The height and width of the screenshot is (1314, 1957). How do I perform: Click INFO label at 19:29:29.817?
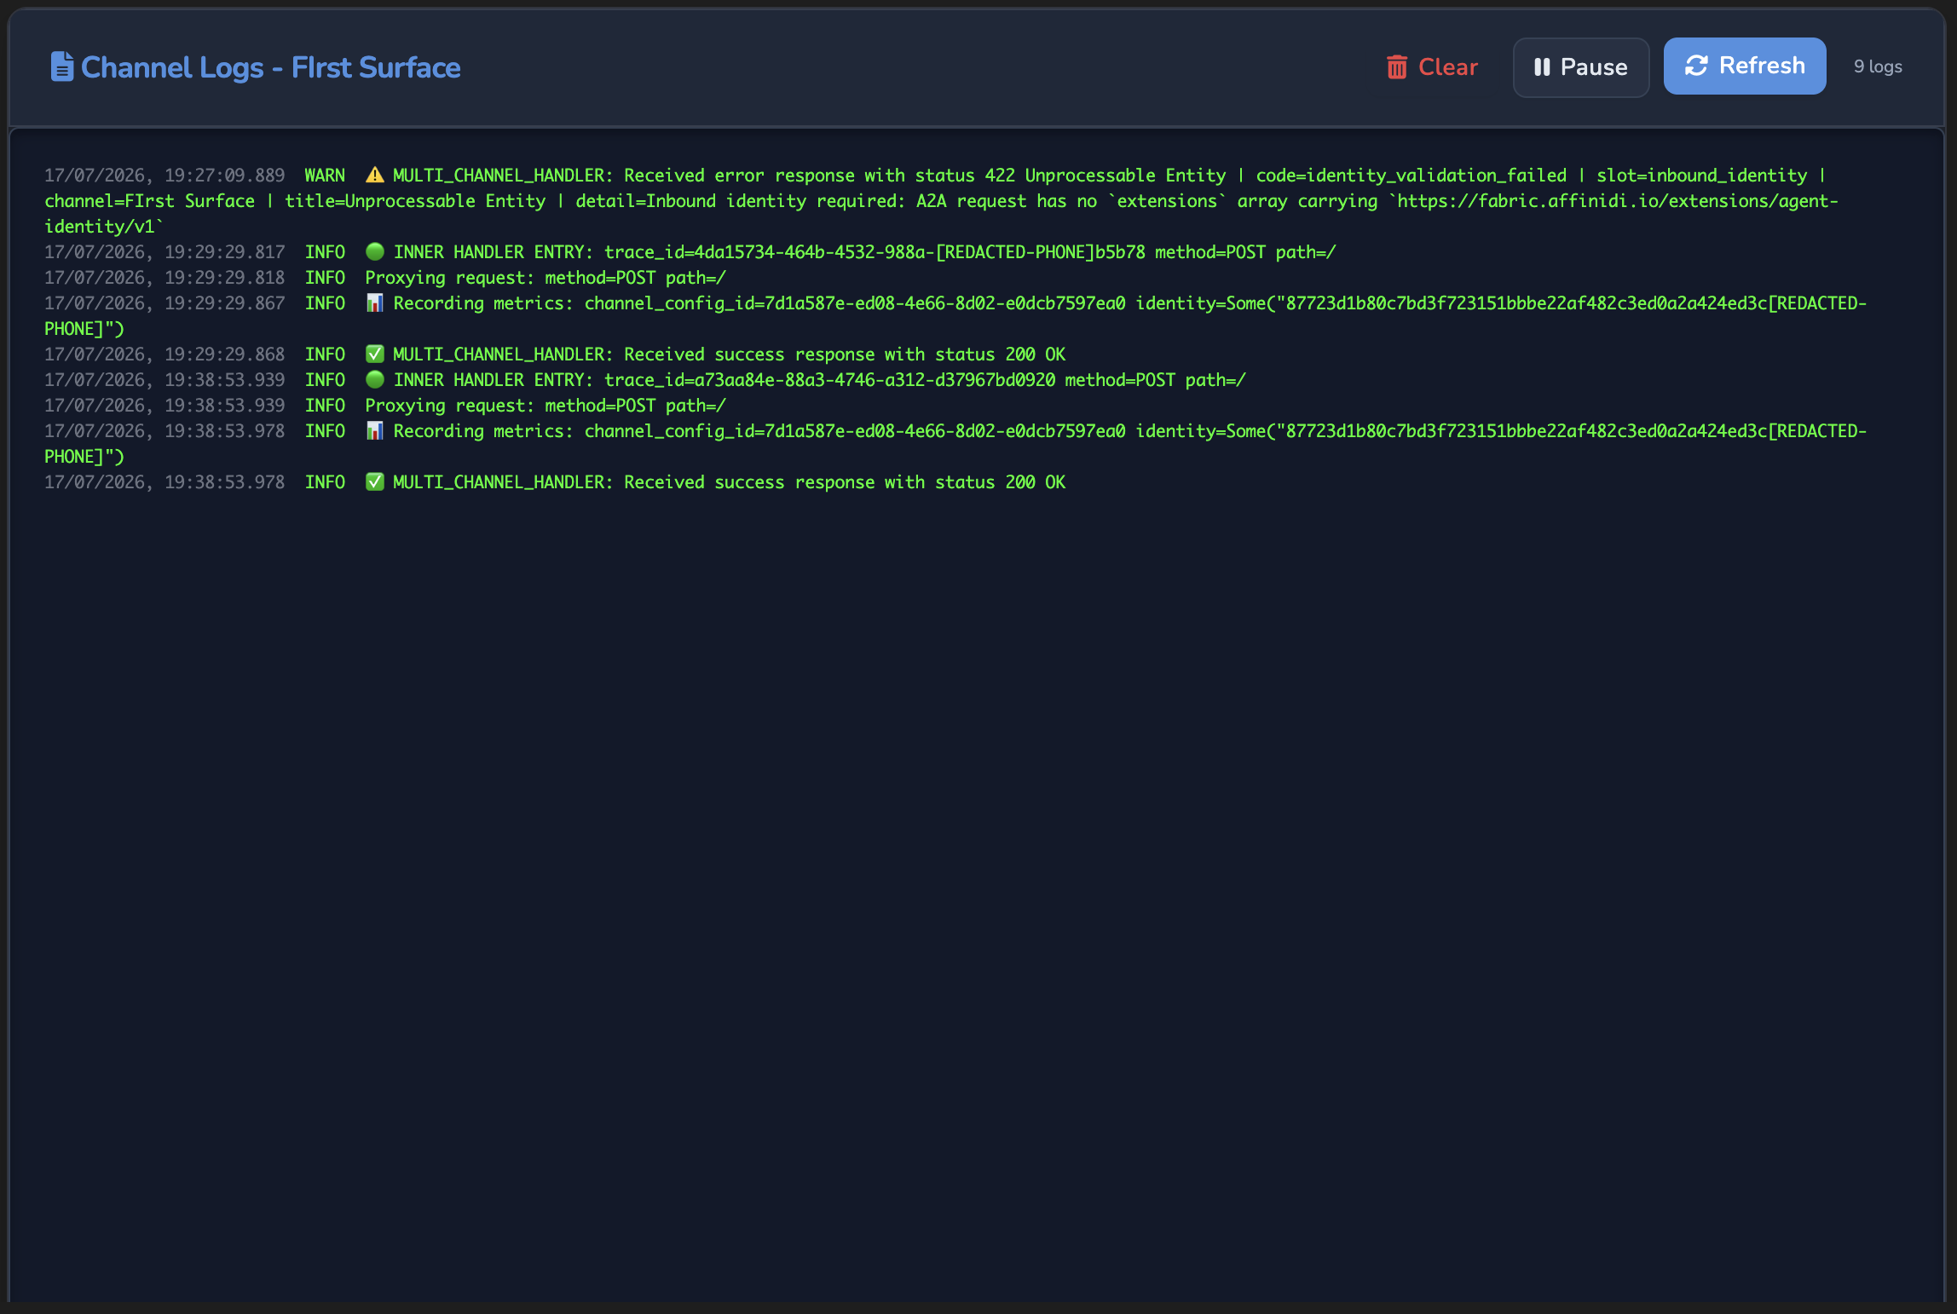[325, 252]
